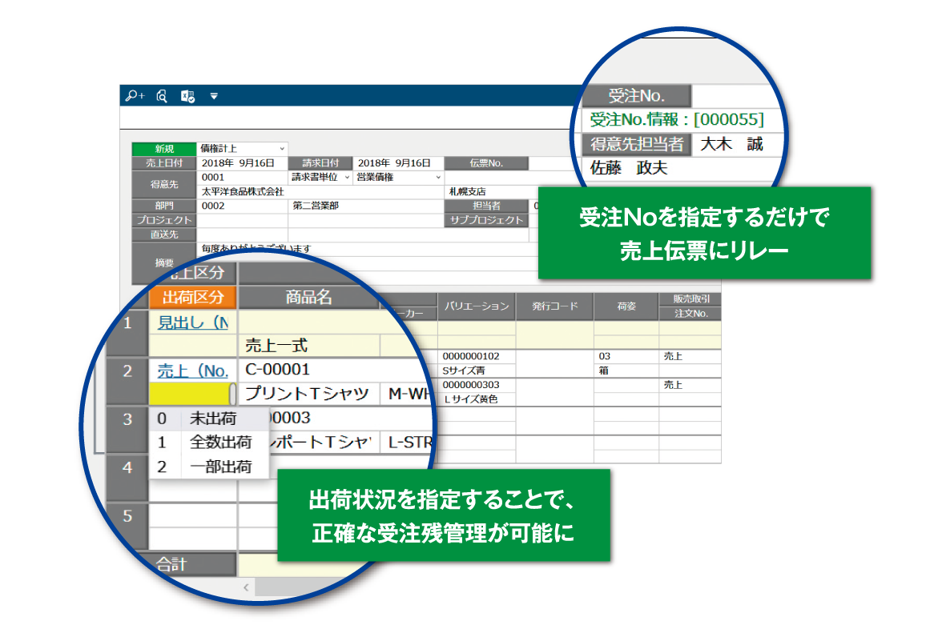Click the 販売取引 column header
The width and height of the screenshot is (926, 637).
[690, 299]
